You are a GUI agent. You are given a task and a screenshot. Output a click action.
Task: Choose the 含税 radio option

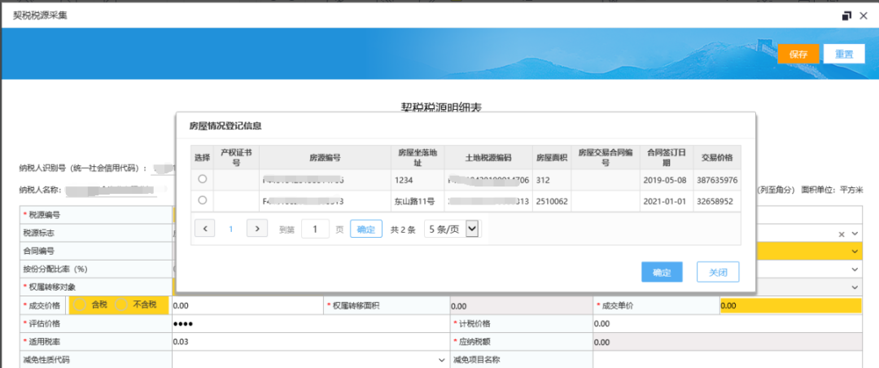point(80,304)
